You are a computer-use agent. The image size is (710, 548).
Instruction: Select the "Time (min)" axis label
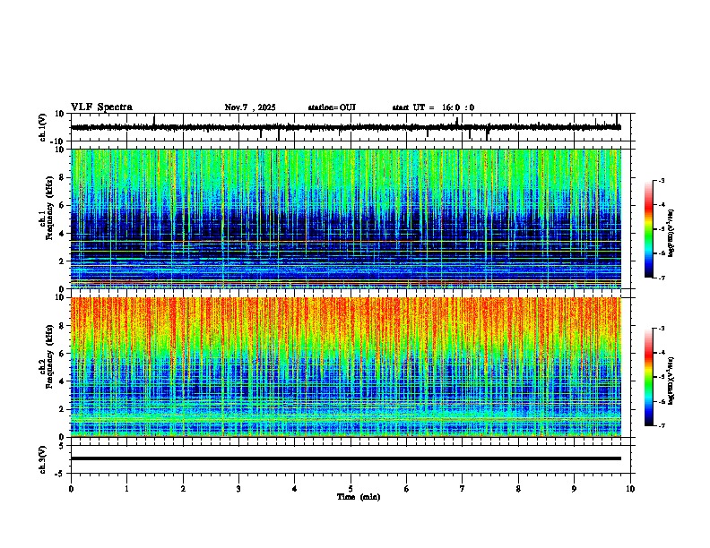click(359, 497)
